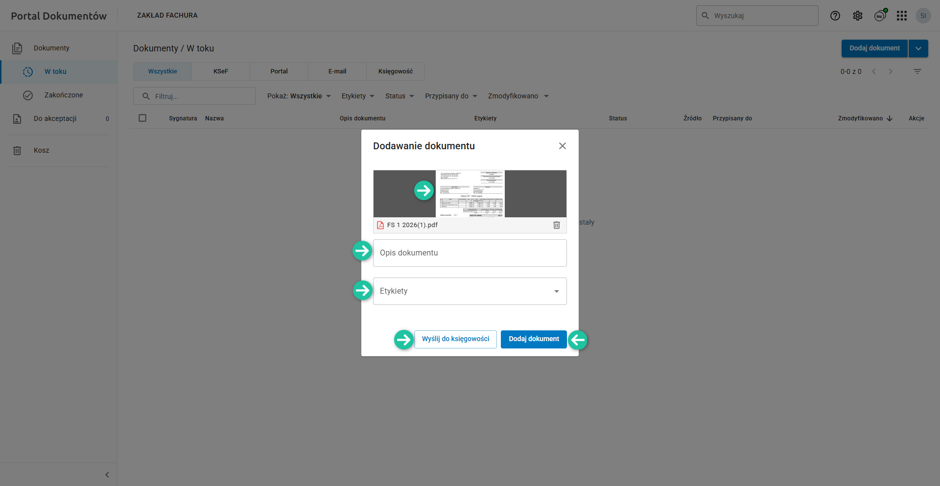Switch to the KSeF tab
Viewport: 940px width, 486px height.
coord(220,71)
